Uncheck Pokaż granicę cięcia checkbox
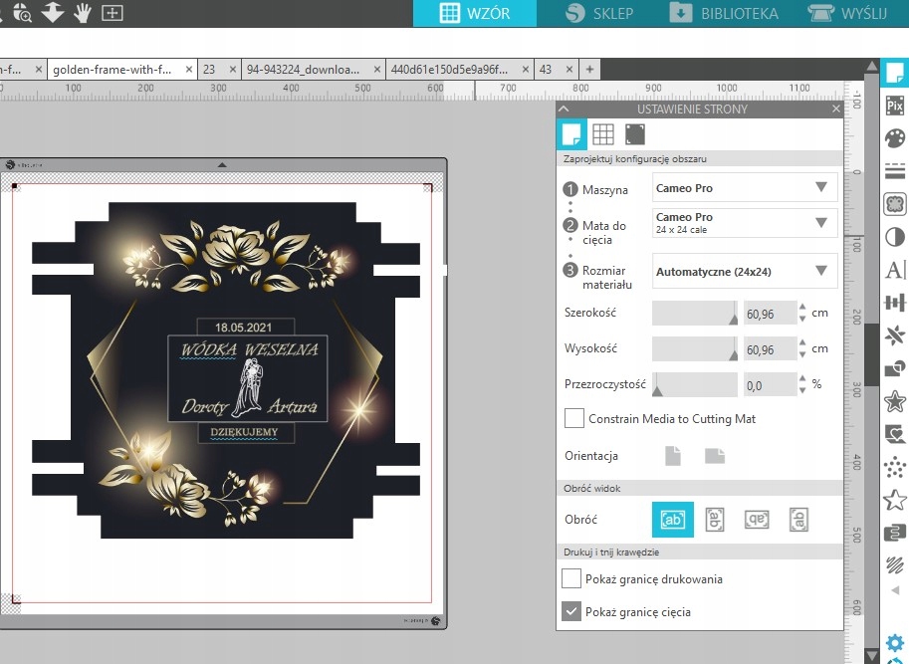Screen dimensions: 909x664 point(571,610)
